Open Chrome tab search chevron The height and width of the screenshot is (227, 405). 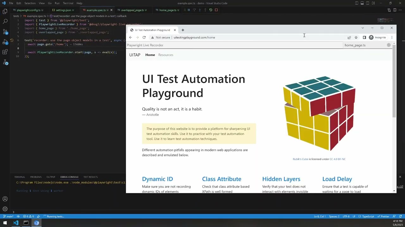pos(363,28)
